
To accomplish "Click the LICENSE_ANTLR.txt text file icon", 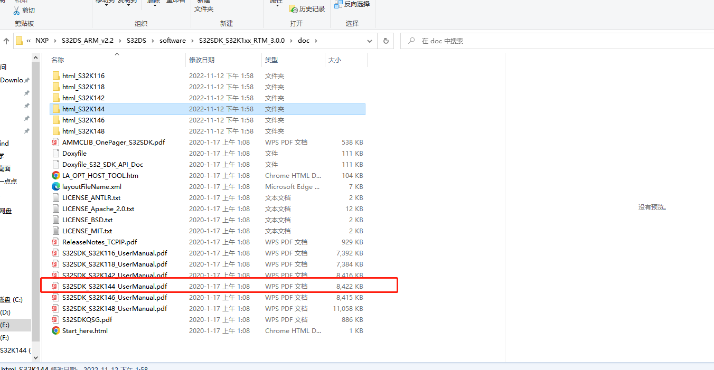I will coord(56,197).
